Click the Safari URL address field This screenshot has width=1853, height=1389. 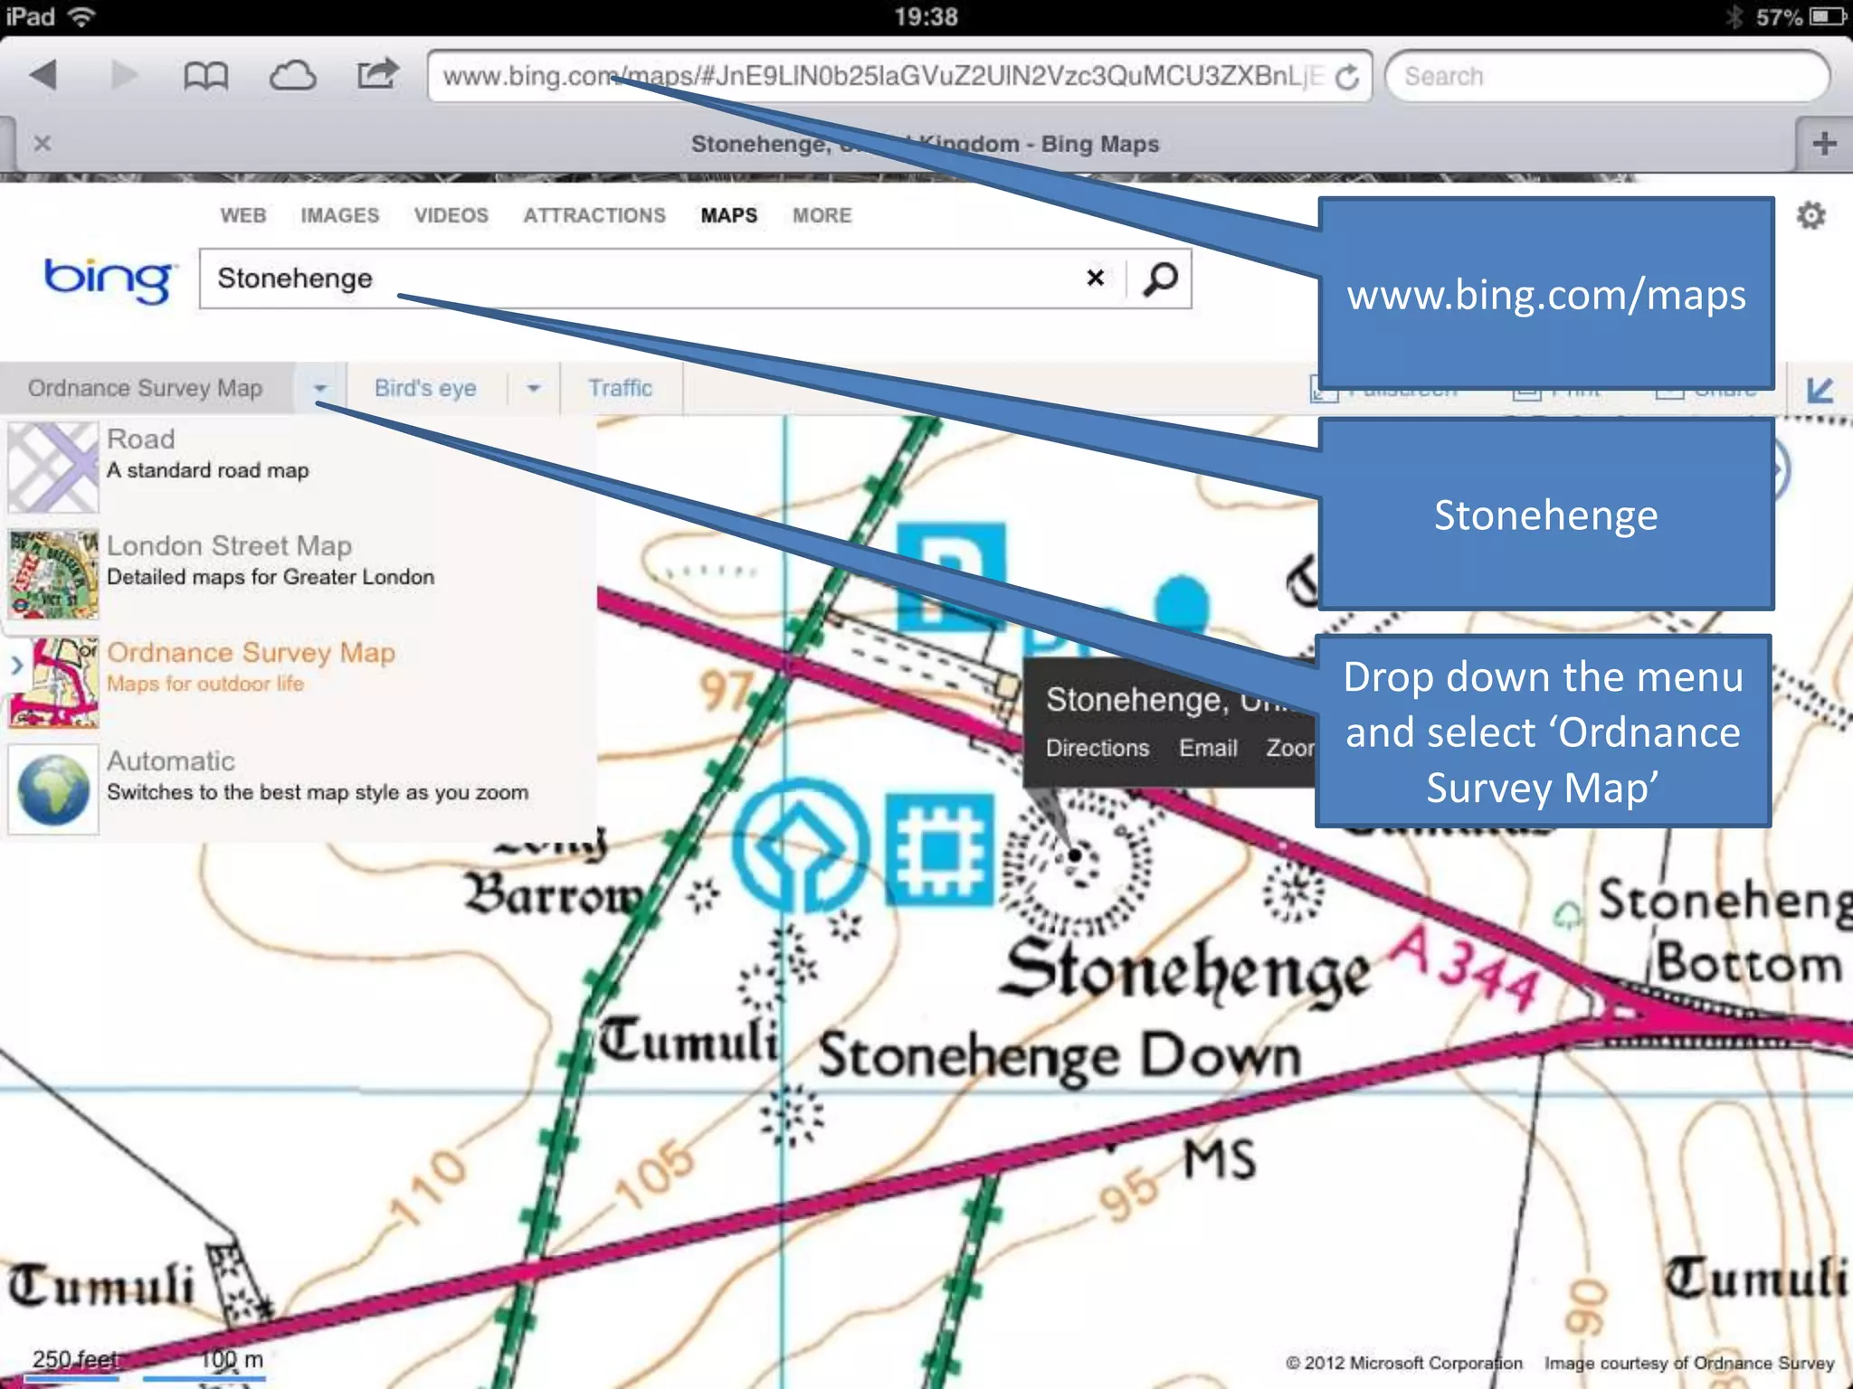[899, 76]
